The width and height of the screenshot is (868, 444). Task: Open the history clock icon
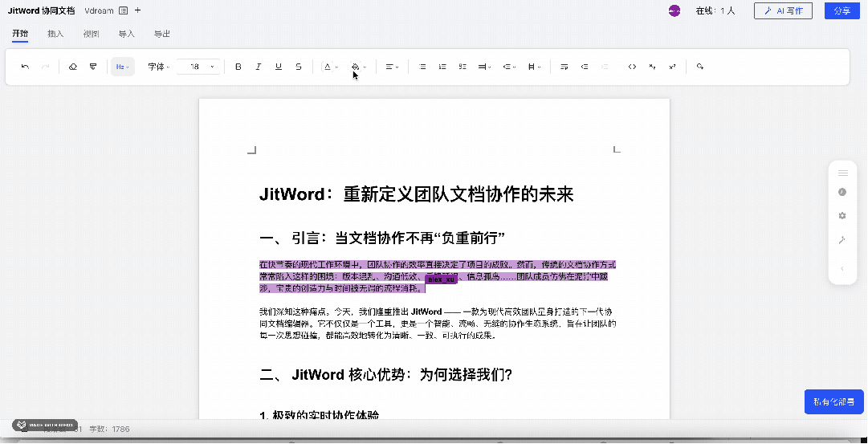(x=842, y=192)
